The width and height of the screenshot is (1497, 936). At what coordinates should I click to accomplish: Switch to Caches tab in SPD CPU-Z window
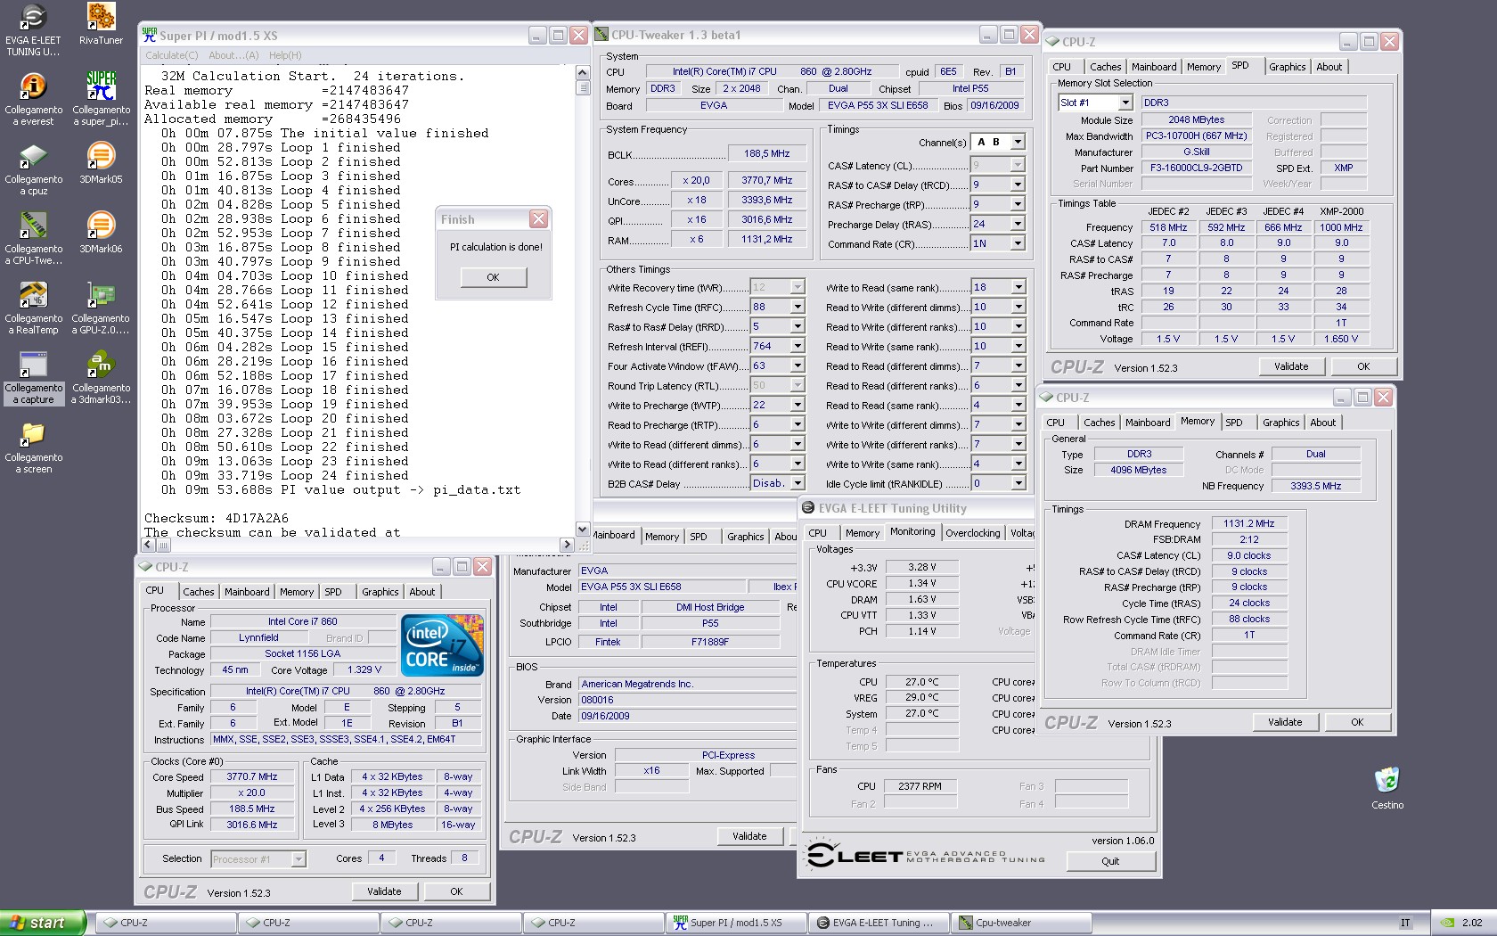point(1106,67)
